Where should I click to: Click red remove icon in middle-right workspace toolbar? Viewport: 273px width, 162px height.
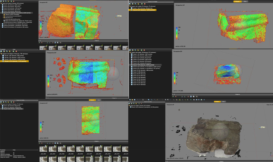coord(145,50)
